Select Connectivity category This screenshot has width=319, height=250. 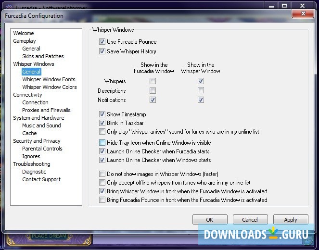(x=27, y=95)
